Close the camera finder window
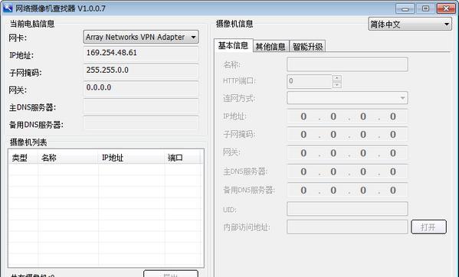Image resolution: width=459 pixels, height=277 pixels. tap(446, 8)
